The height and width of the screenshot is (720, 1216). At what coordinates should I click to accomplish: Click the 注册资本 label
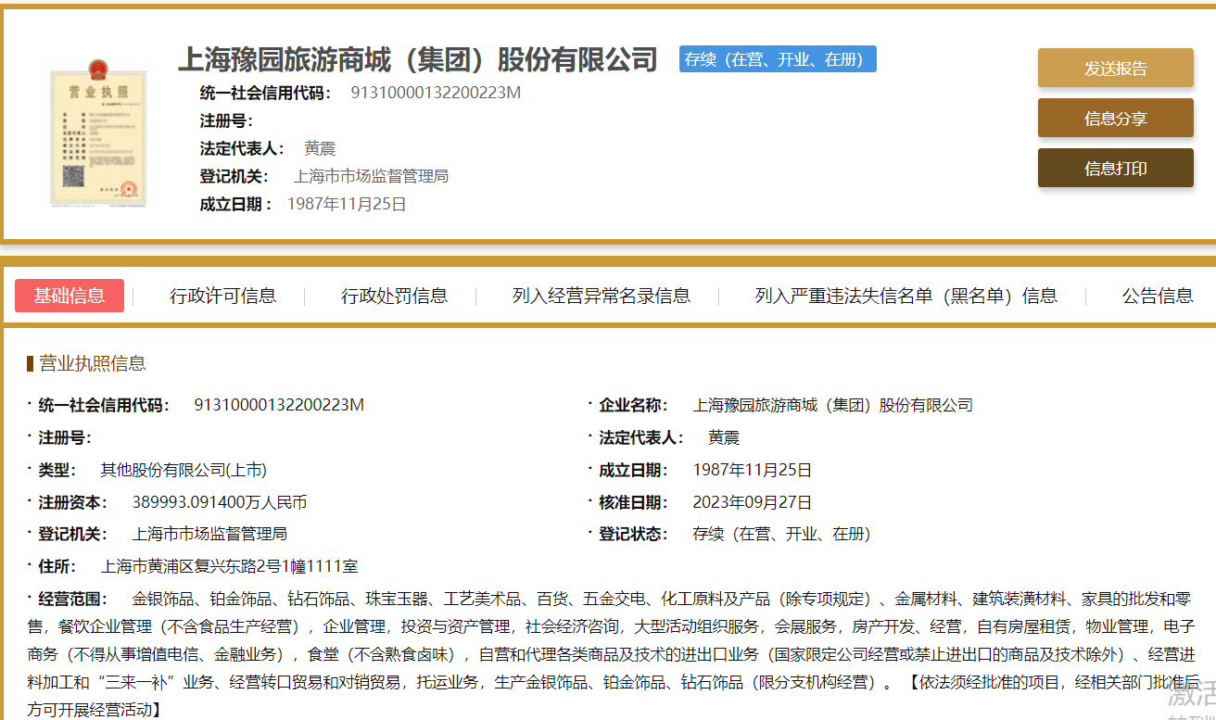[73, 502]
